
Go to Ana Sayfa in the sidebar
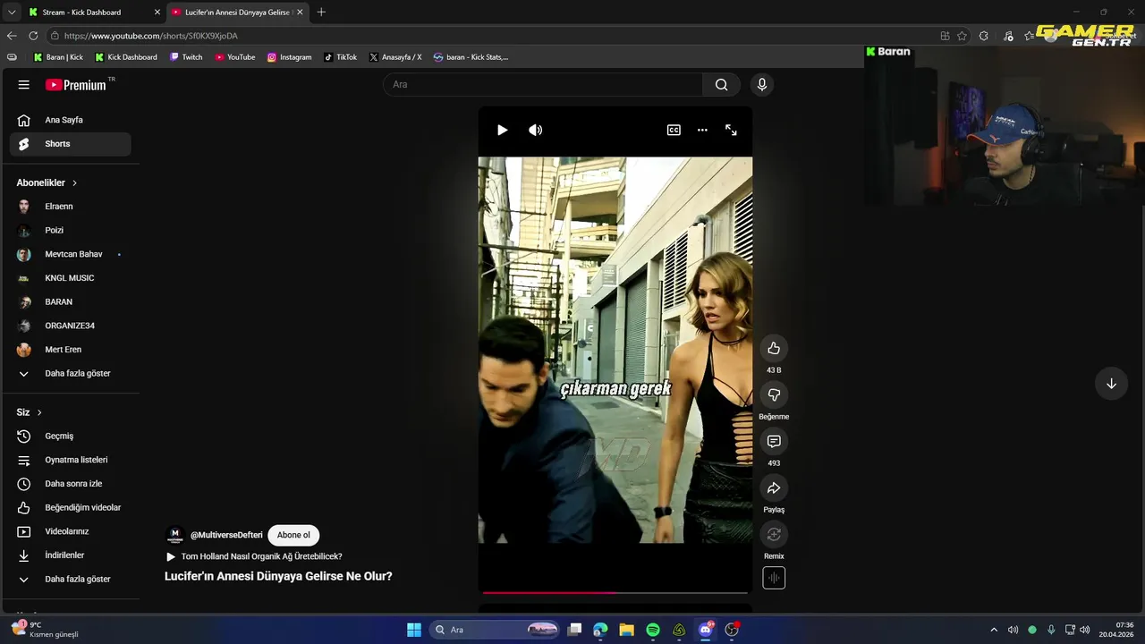(71, 120)
